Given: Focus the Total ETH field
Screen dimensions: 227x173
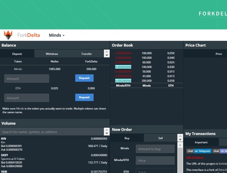Looking at the screenshot, I should pyautogui.click(x=155, y=171).
